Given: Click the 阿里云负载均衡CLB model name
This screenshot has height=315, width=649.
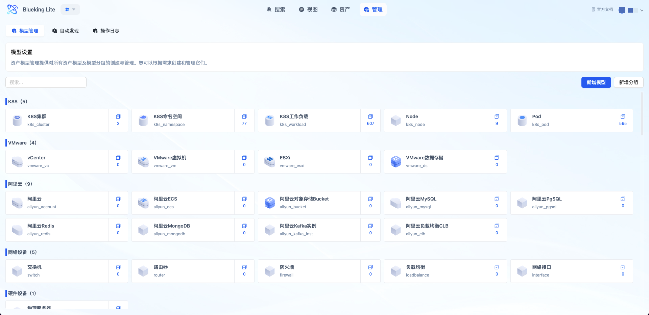Looking at the screenshot, I should click(427, 226).
